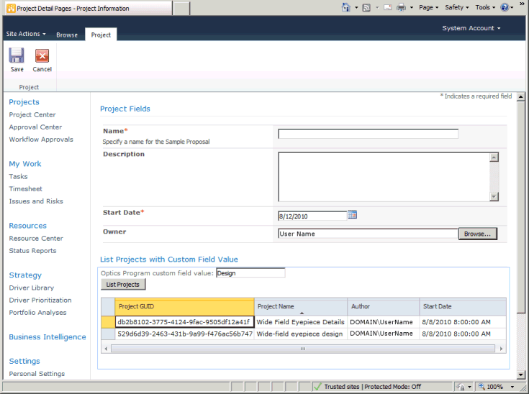Viewport: 529px width, 394px height.
Task: Click the 'Wide Field Eyepiece Details' cell
Action: tap(301, 322)
